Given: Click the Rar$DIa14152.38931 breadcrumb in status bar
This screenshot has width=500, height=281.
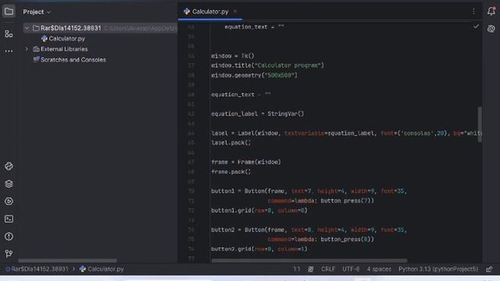Looking at the screenshot, I should (x=37, y=269).
